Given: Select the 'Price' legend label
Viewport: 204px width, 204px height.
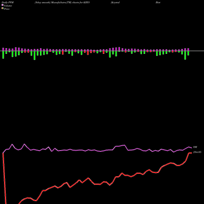Looking at the screenshot, I should coord(7,9).
